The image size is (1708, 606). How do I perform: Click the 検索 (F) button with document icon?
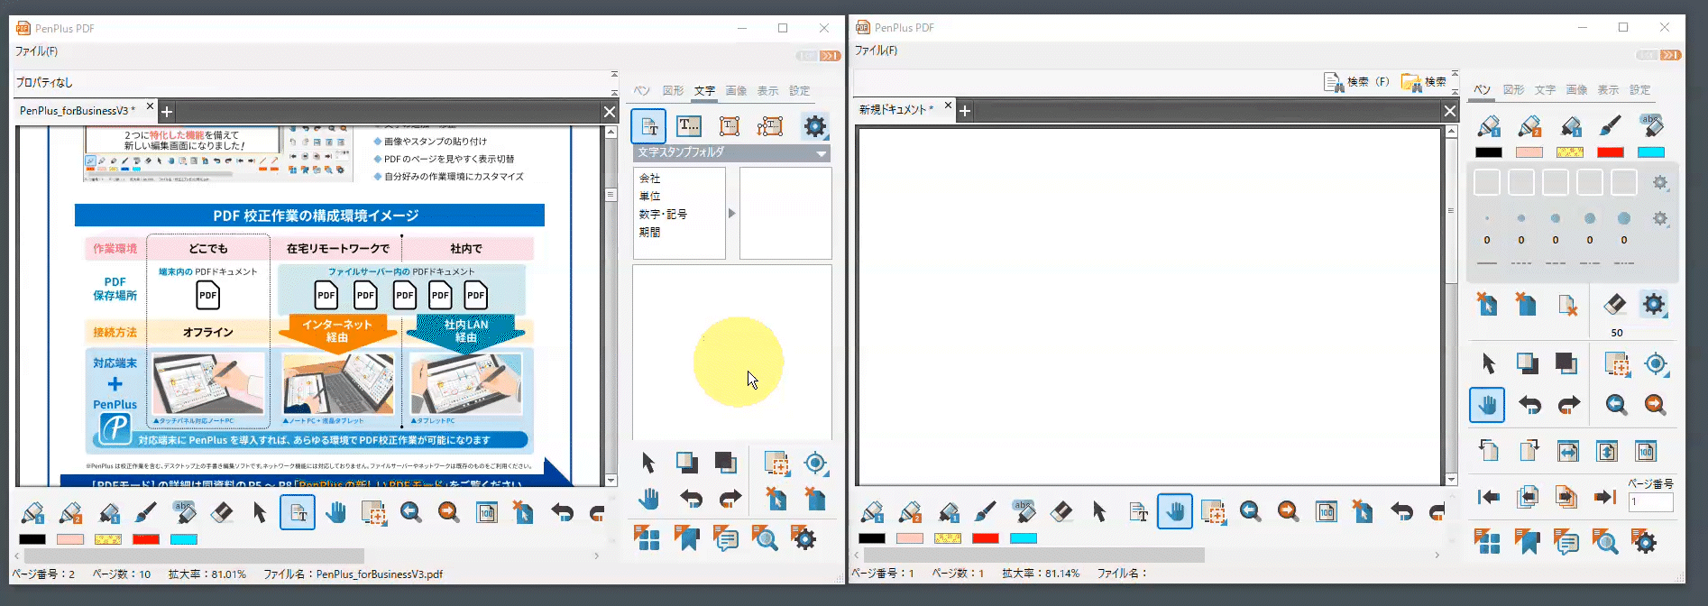1357,82
